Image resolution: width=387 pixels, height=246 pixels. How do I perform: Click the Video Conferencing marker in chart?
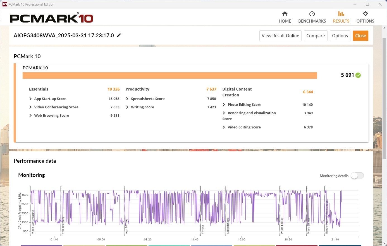[x=33, y=222]
